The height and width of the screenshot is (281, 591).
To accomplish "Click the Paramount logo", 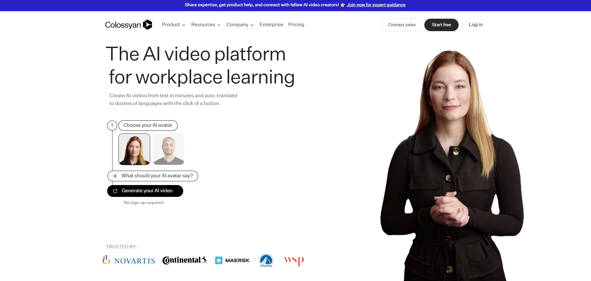I will coord(266,260).
